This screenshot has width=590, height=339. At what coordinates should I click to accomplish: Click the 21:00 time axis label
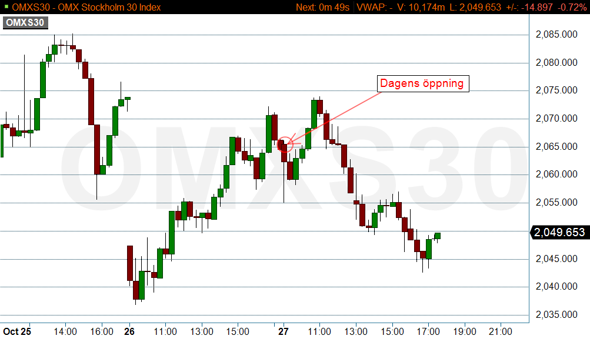click(501, 331)
